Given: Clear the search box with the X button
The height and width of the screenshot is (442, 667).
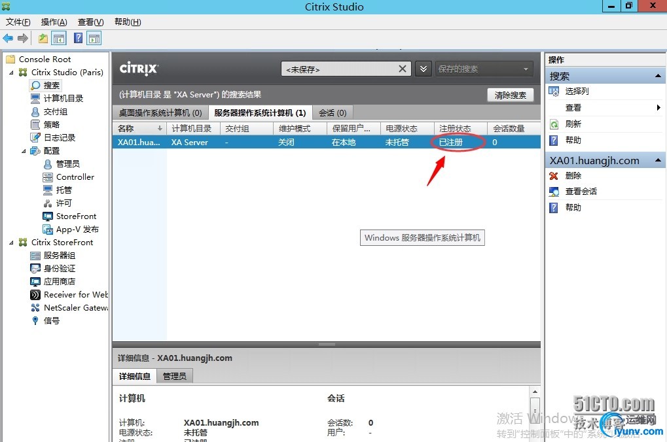Looking at the screenshot, I should click(402, 69).
